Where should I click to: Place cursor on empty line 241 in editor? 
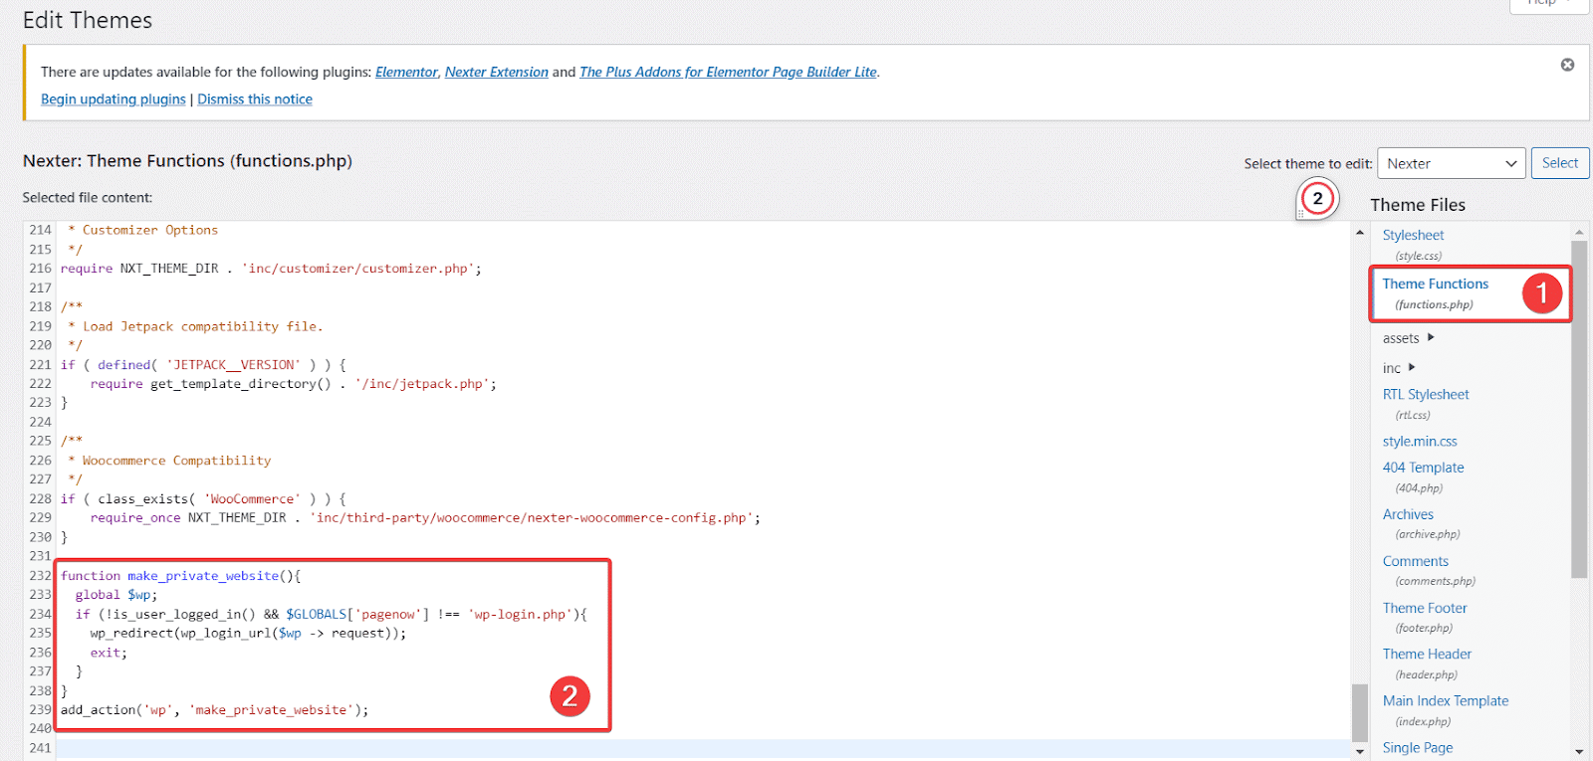click(x=703, y=748)
